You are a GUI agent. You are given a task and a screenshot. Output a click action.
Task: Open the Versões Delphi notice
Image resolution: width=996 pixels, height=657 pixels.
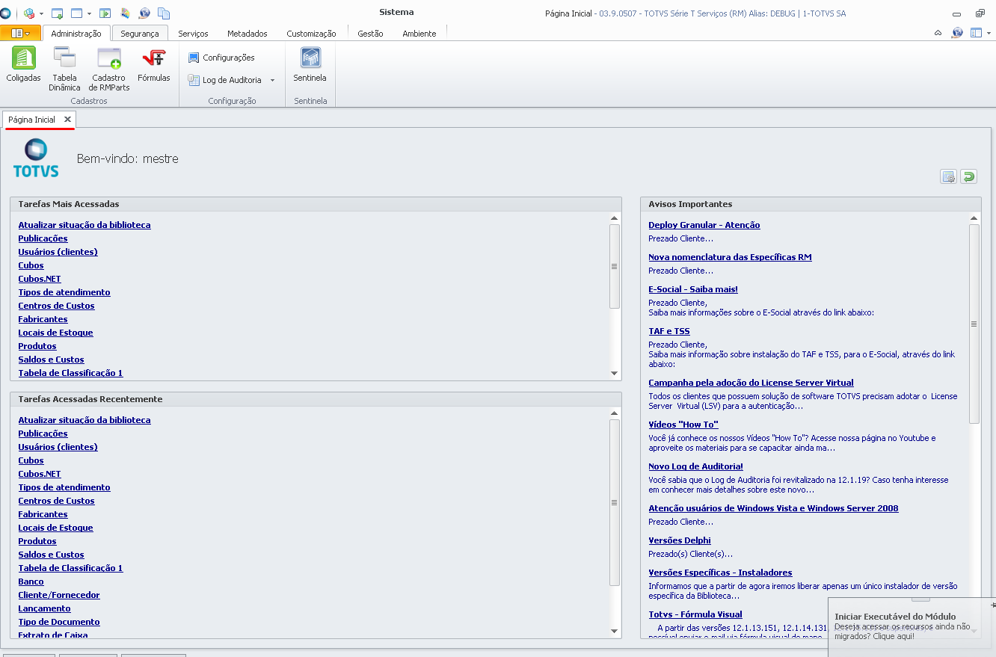(x=680, y=540)
